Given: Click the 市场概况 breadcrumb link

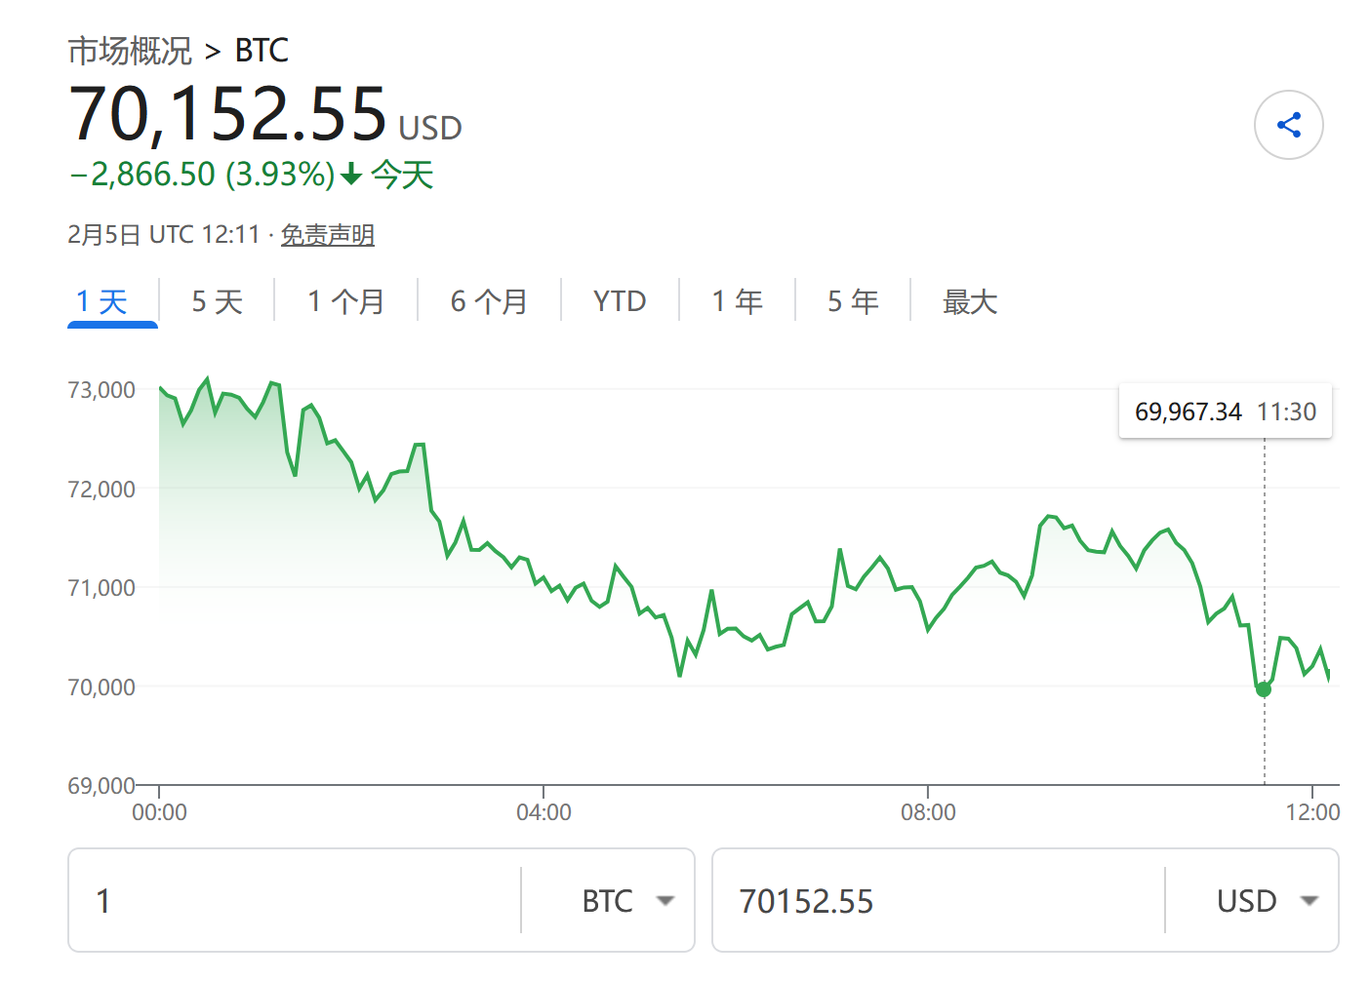Looking at the screenshot, I should tap(130, 51).
